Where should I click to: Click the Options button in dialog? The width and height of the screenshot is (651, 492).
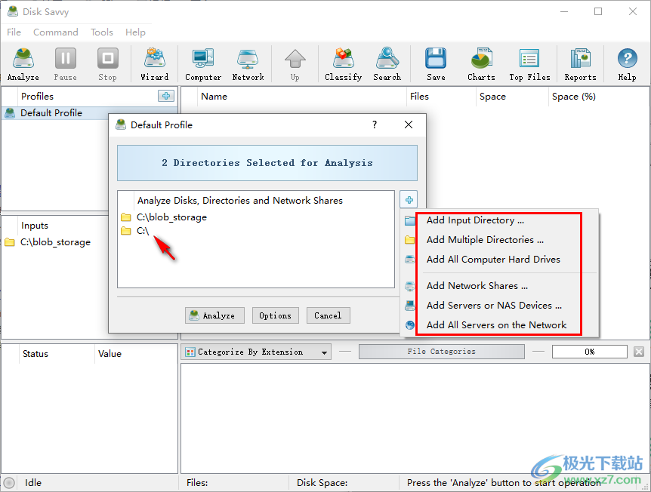275,315
